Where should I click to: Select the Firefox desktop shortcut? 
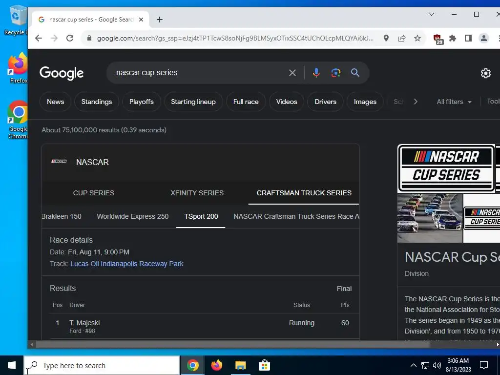(18, 68)
